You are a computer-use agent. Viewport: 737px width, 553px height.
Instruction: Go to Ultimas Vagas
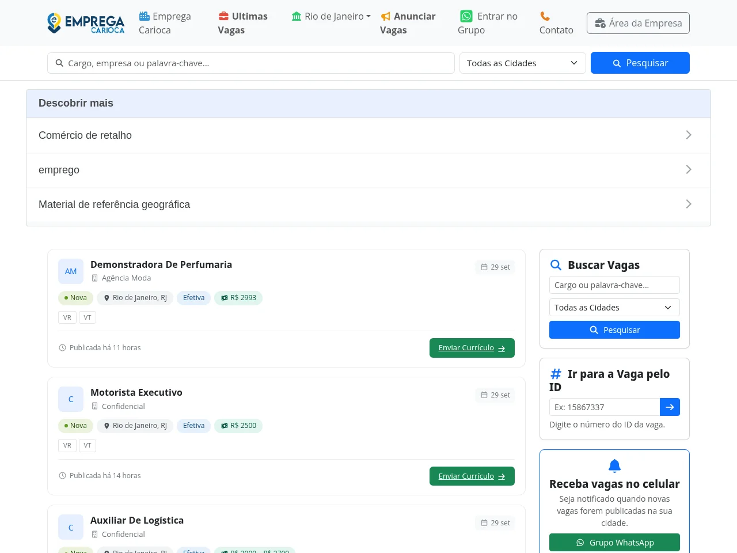(x=242, y=23)
